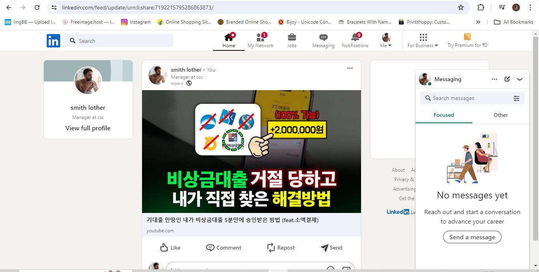Like the post
Viewport: 539px width, 272px height.
(170, 248)
